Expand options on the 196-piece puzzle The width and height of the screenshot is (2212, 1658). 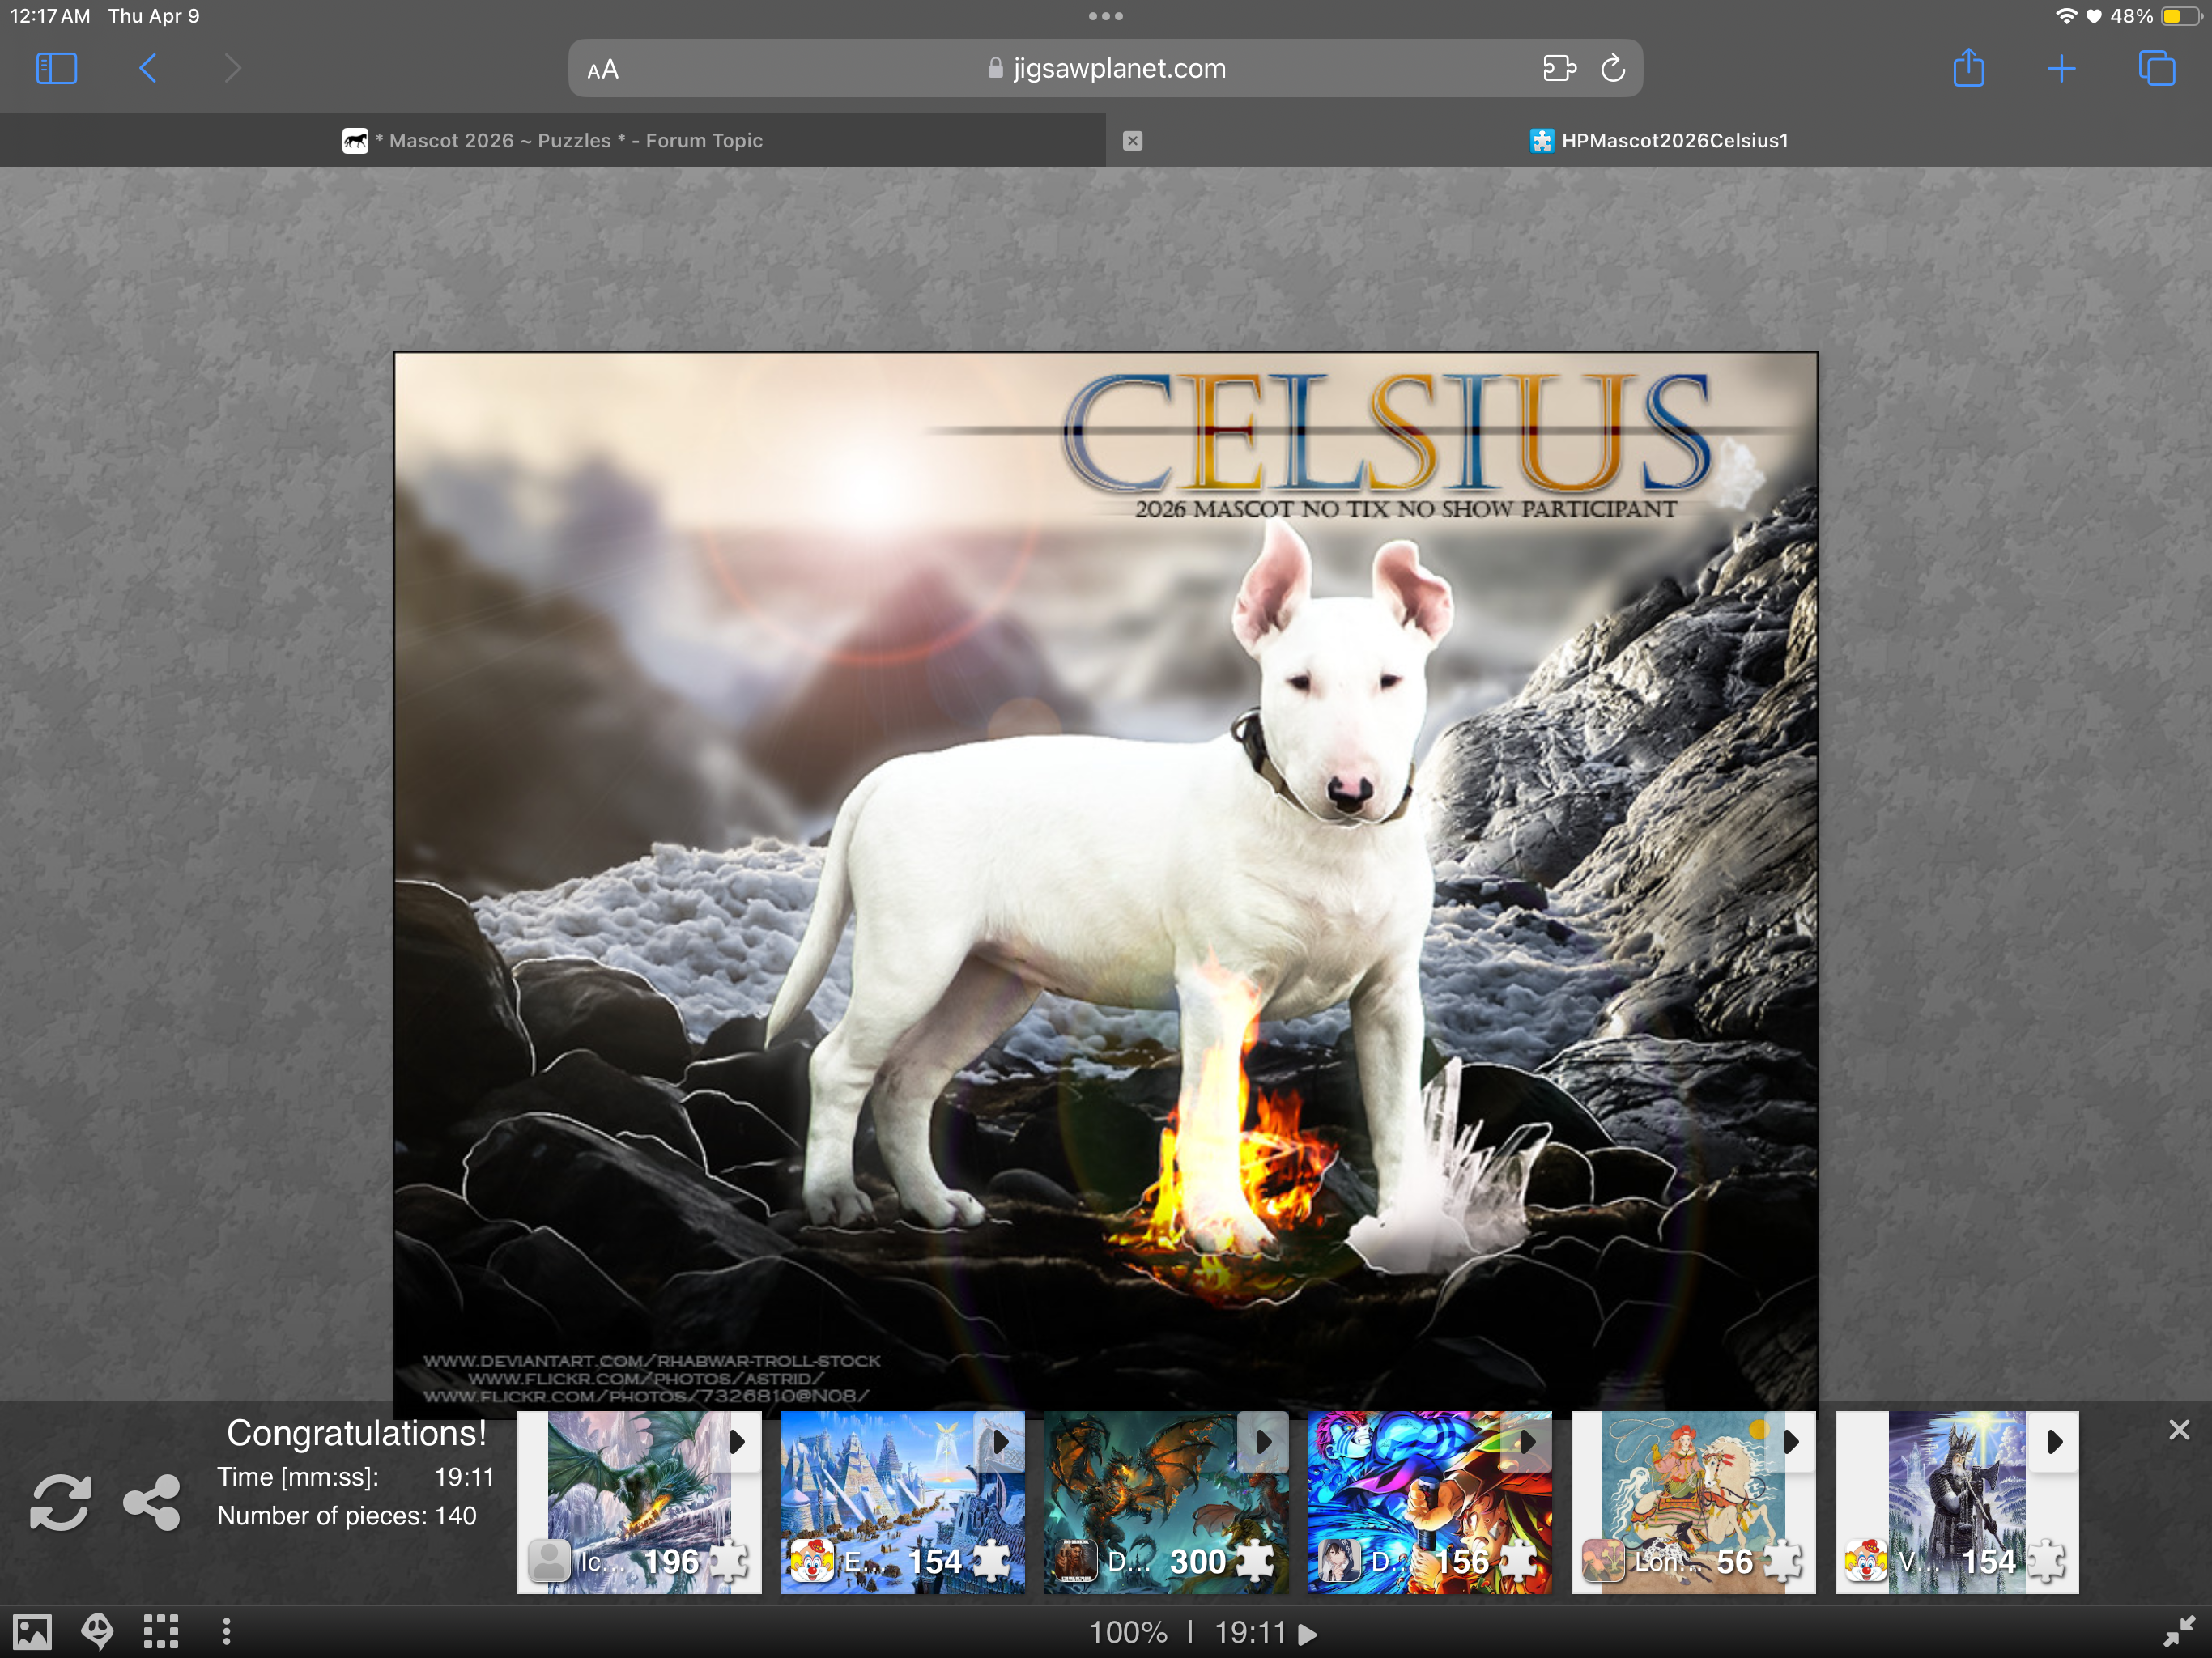point(738,1442)
